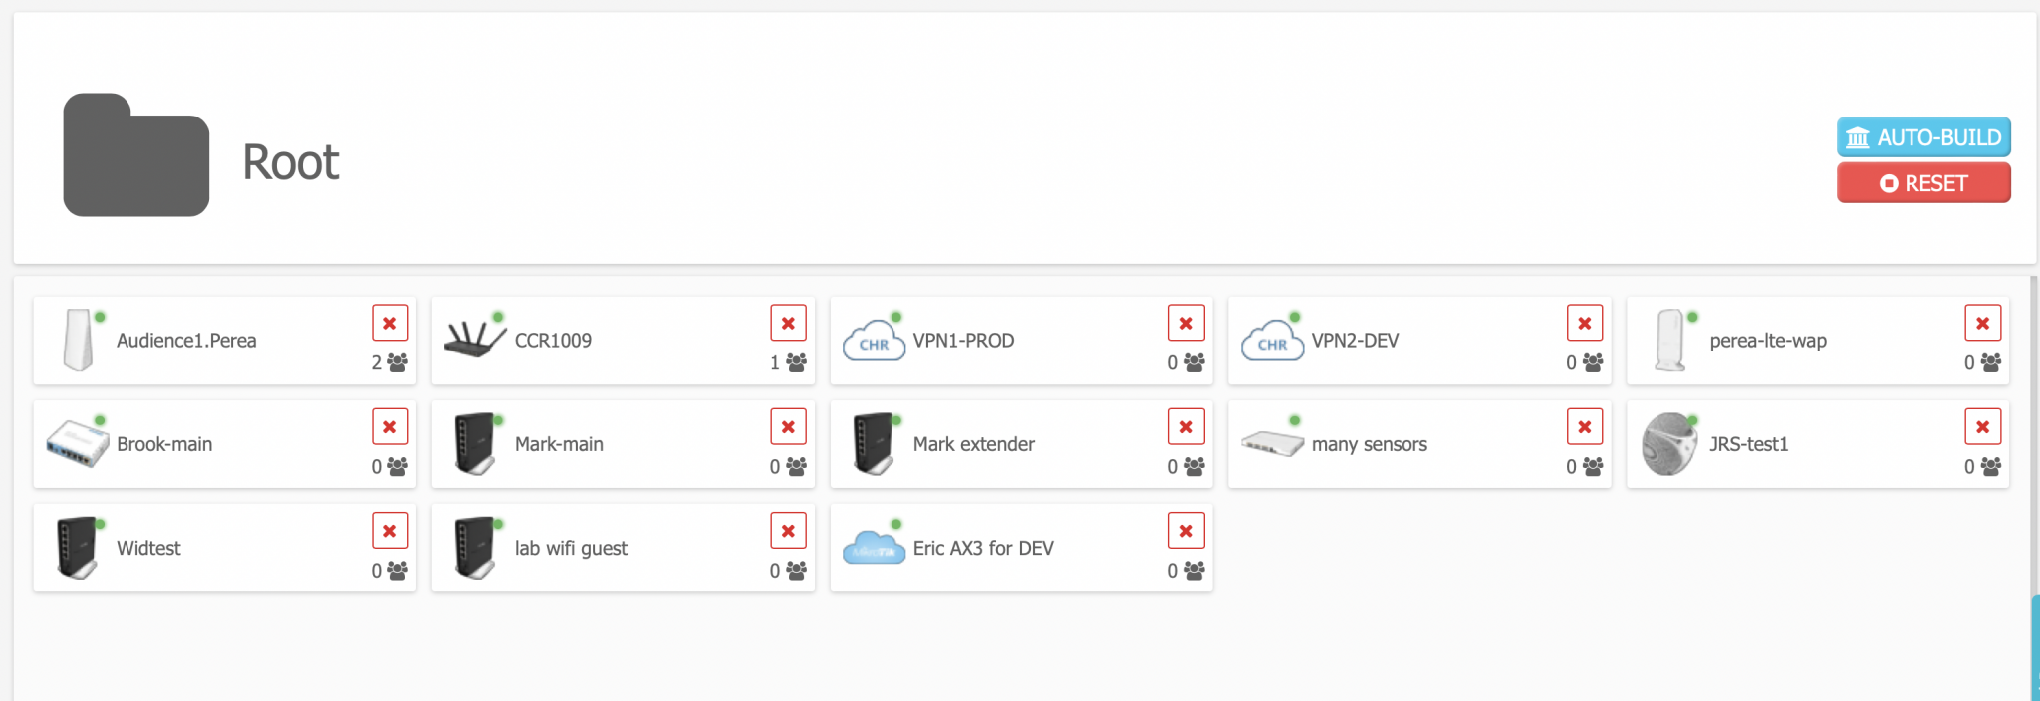Click the users group icon on CCR1009
Viewport: 2040px width, 701px height.
pyautogui.click(x=793, y=362)
